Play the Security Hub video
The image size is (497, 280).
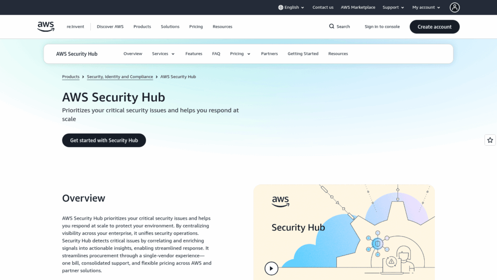(271, 268)
